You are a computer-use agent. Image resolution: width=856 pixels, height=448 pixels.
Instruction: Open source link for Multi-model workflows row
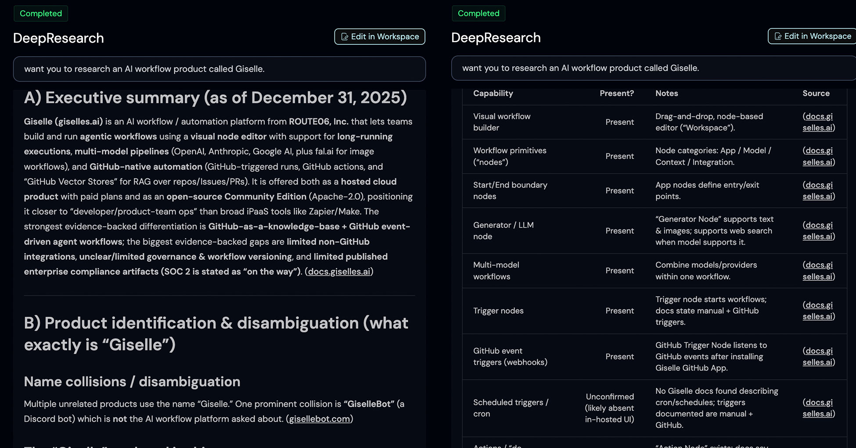pyautogui.click(x=818, y=271)
